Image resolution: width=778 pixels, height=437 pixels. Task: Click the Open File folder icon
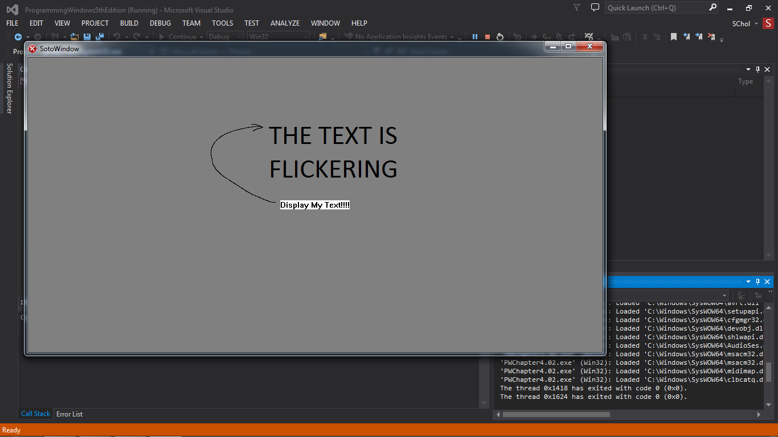[75, 36]
